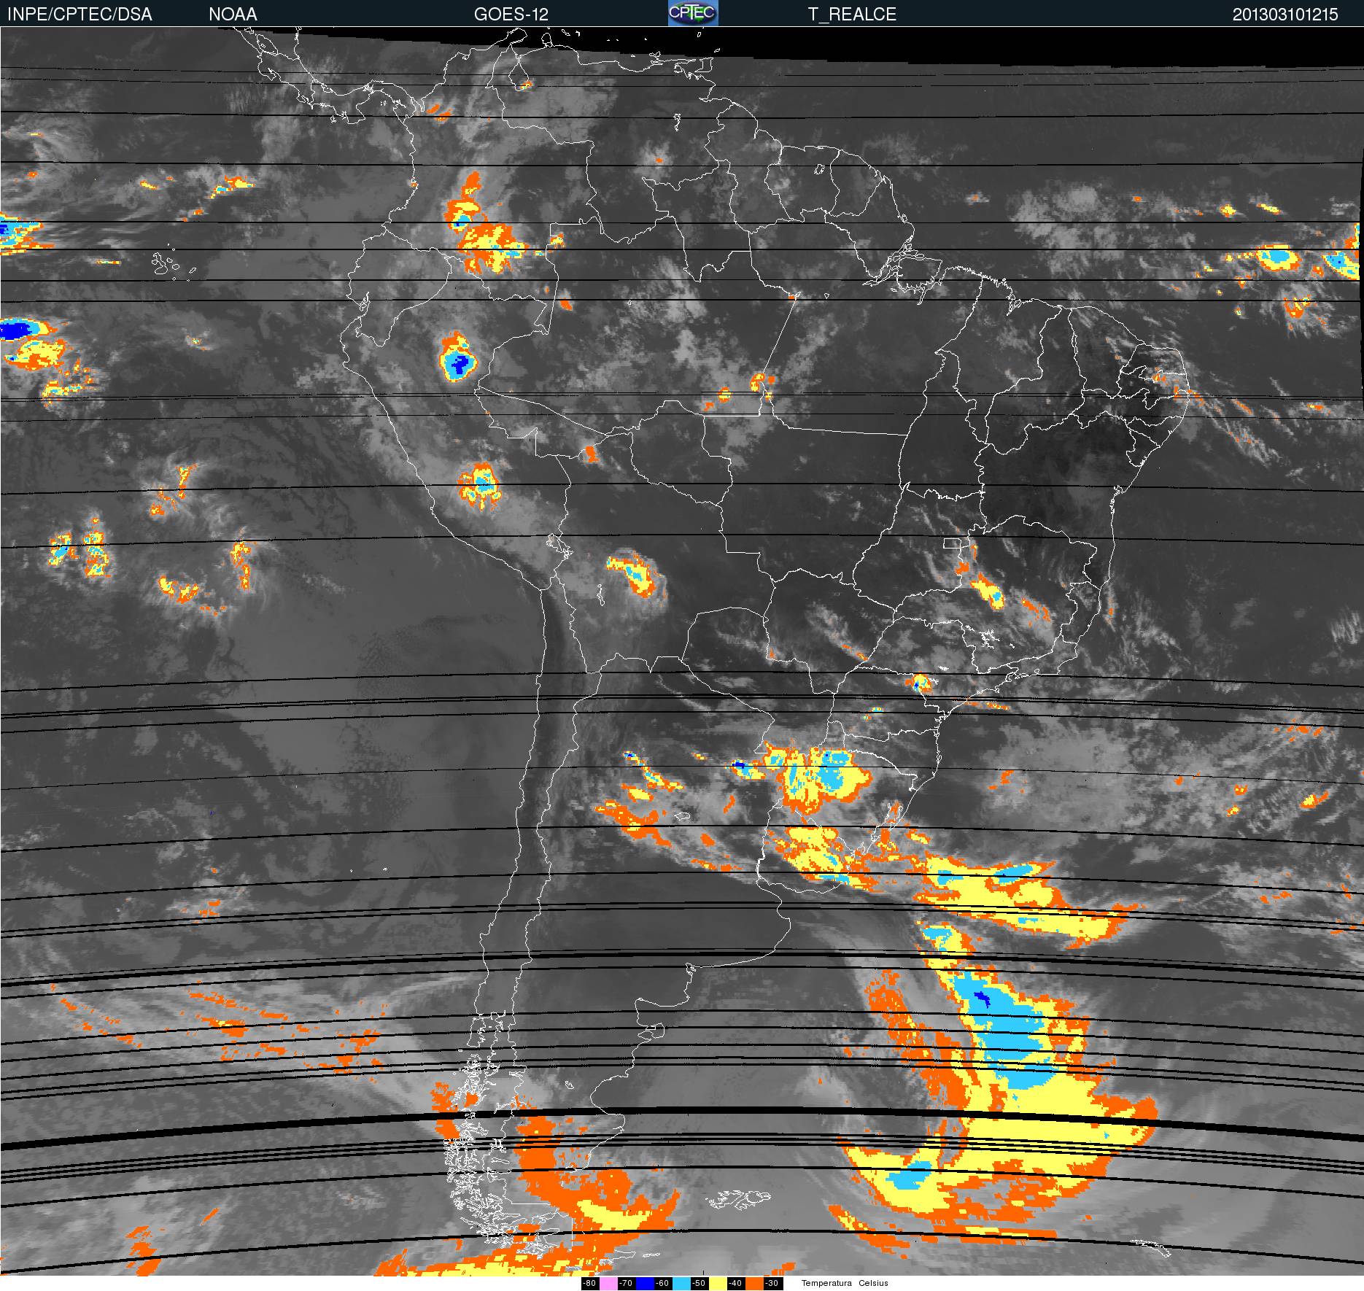Click the NOAA label in the header
The image size is (1364, 1291).
(x=233, y=15)
